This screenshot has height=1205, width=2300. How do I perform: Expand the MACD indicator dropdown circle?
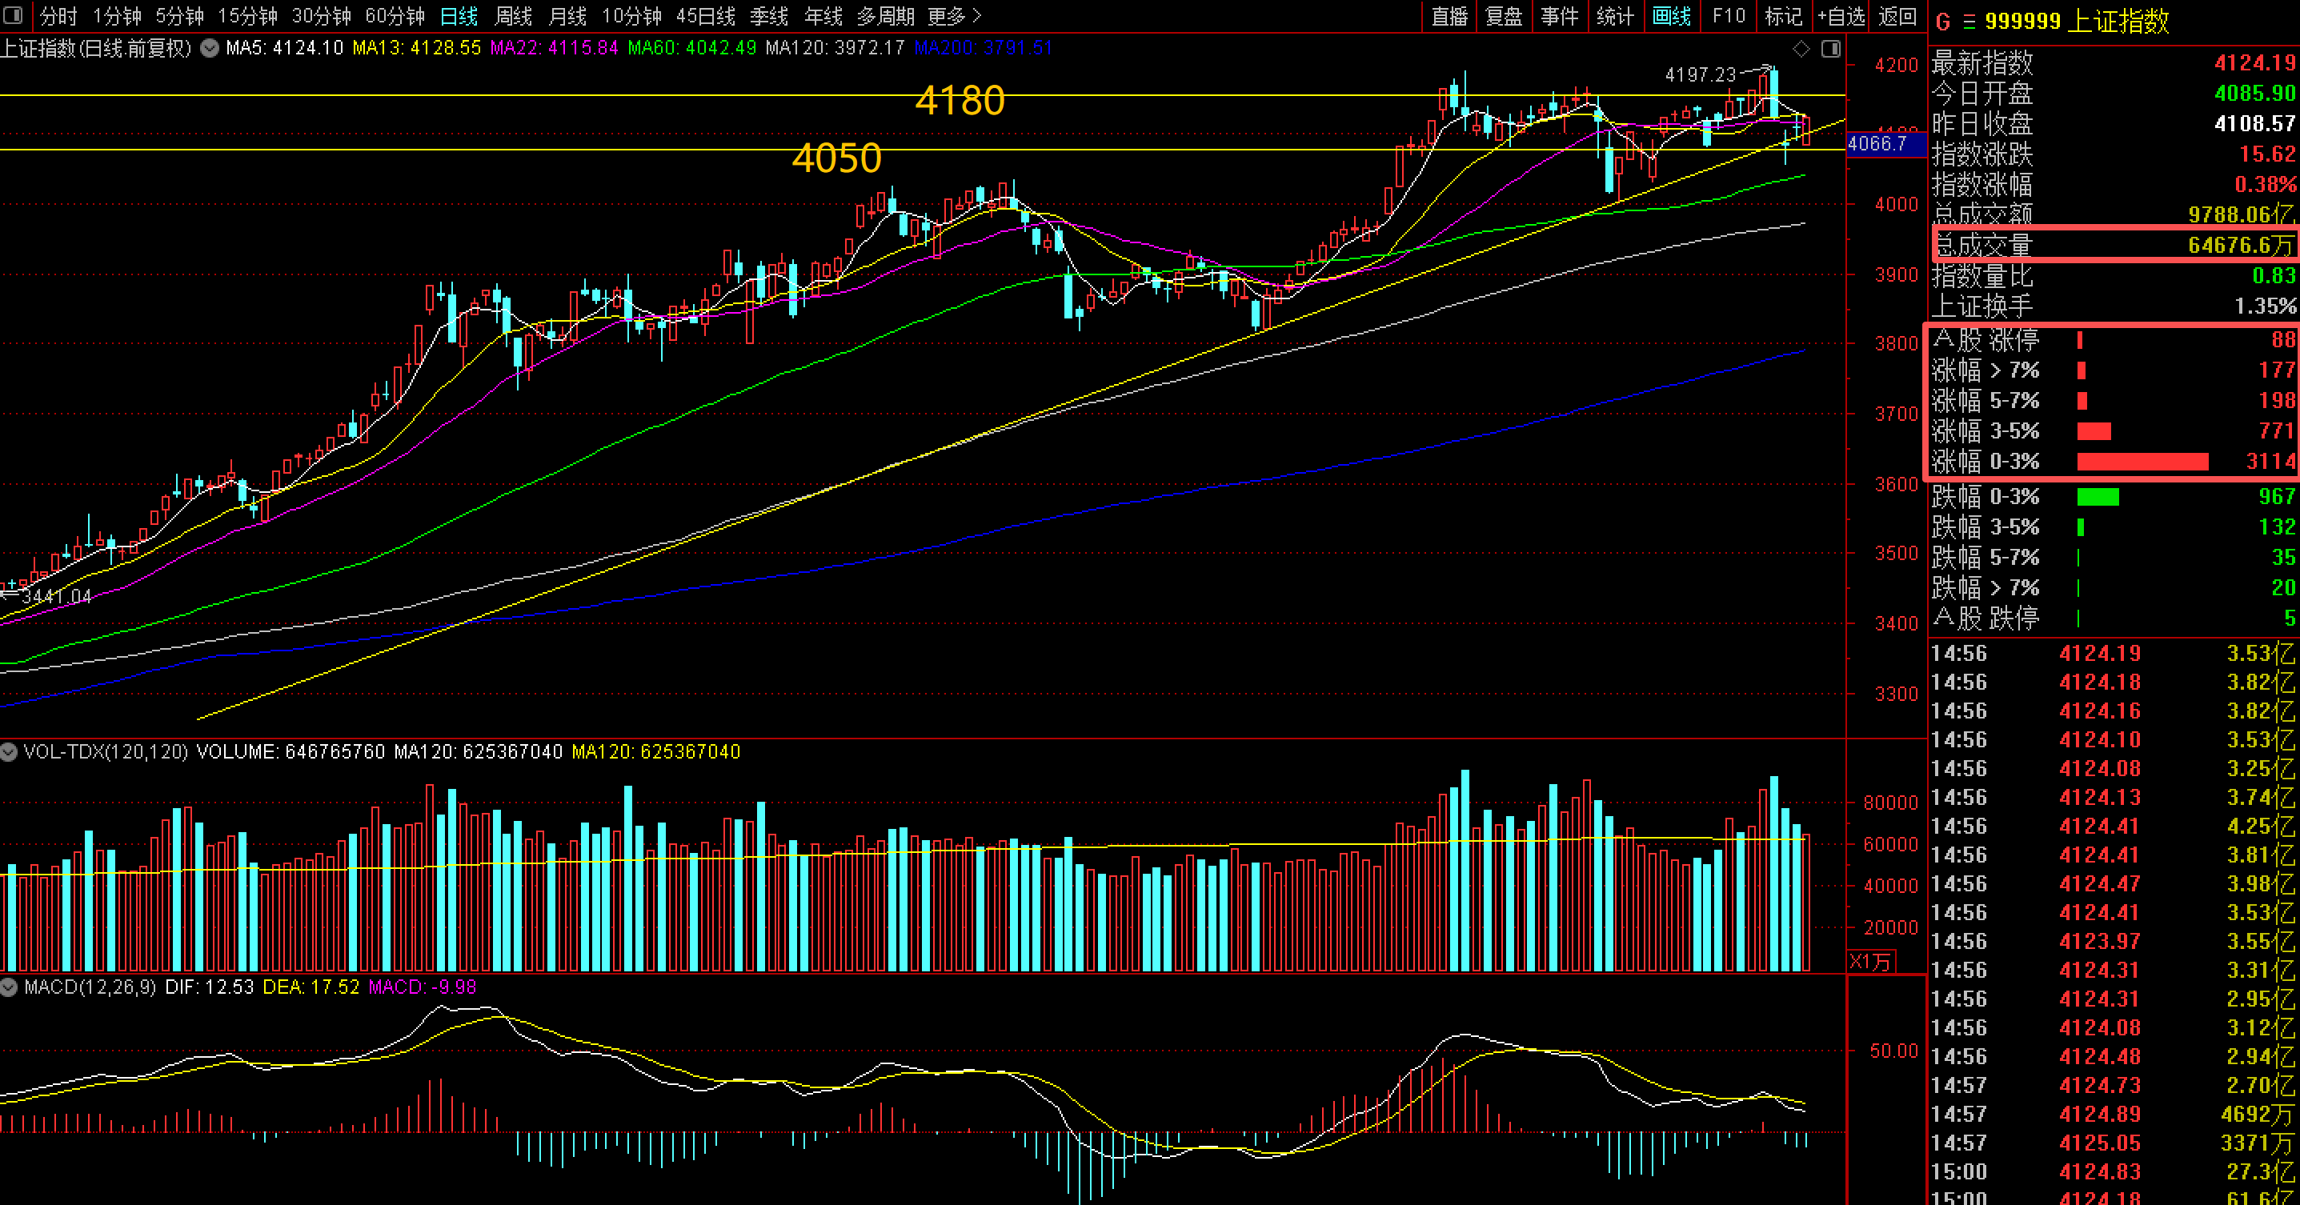point(9,987)
